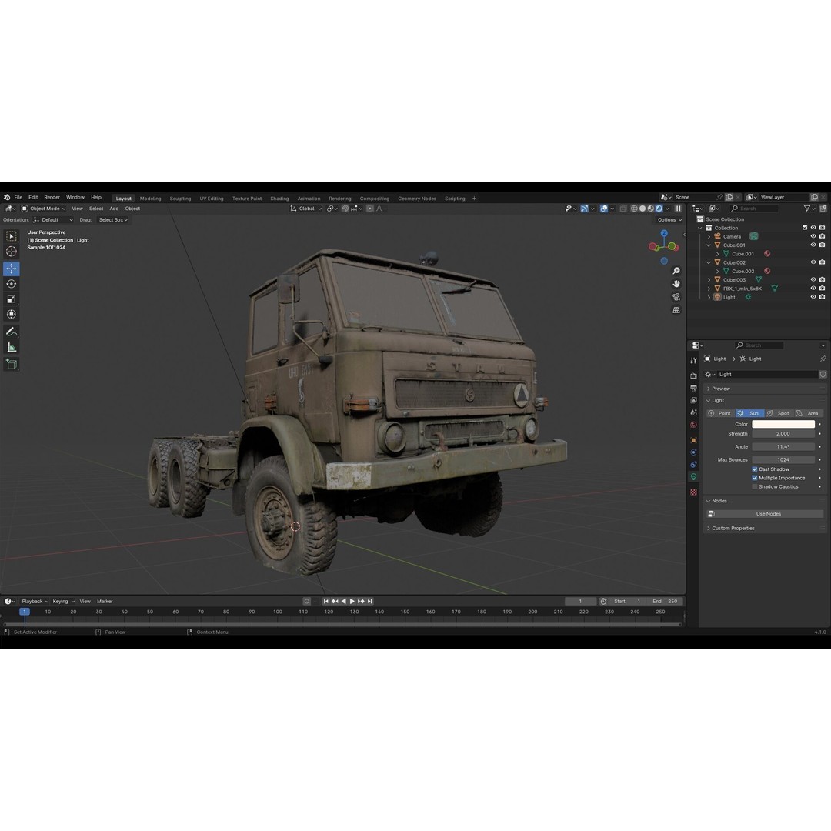Open the Object Data light properties tab
Image resolution: width=831 pixels, height=831 pixels.
[x=694, y=477]
